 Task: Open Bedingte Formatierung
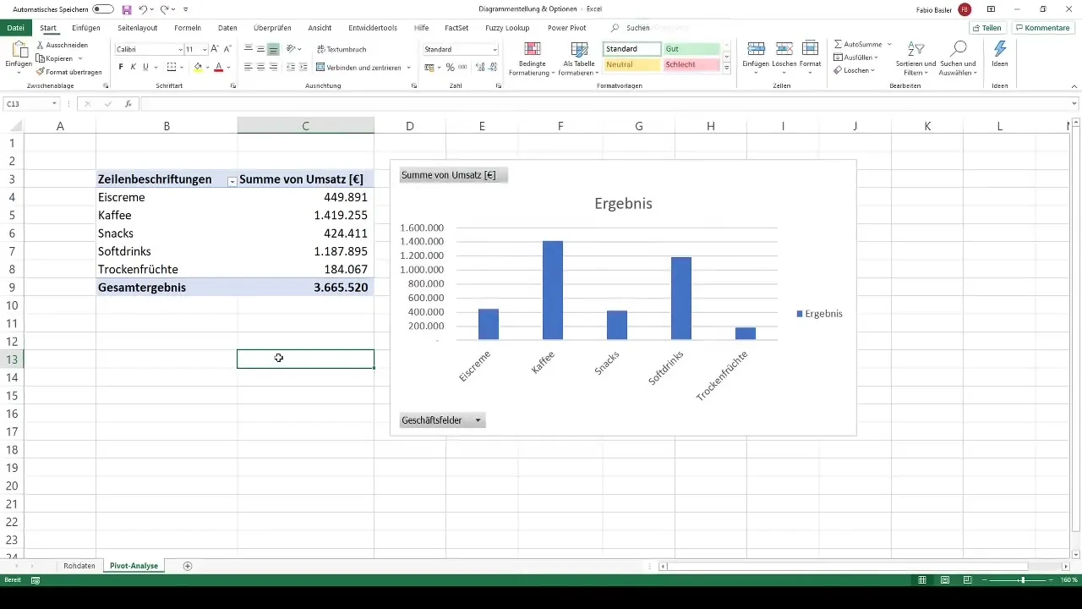pyautogui.click(x=532, y=58)
